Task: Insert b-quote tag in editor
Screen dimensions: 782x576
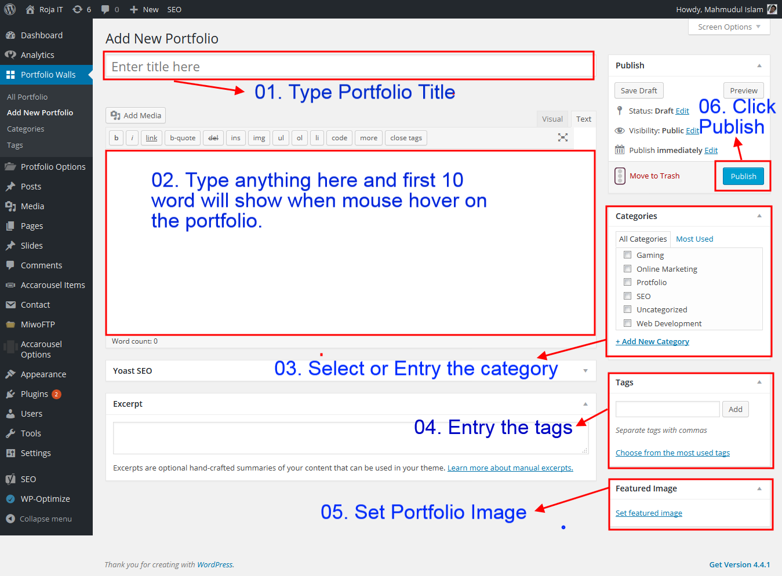Action: [x=183, y=138]
